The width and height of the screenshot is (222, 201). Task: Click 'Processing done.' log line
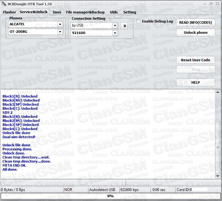point(17,149)
